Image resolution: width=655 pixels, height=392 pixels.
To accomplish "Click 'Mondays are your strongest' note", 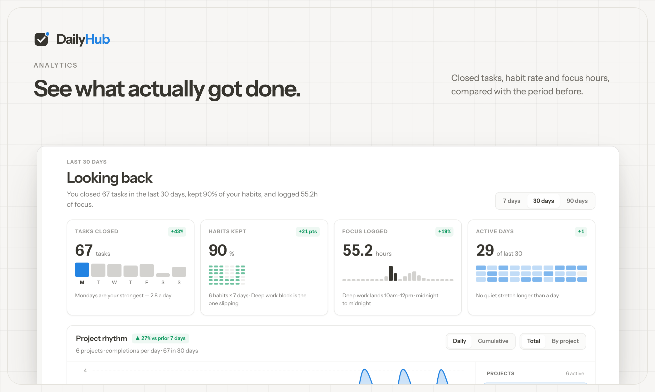I will point(123,296).
